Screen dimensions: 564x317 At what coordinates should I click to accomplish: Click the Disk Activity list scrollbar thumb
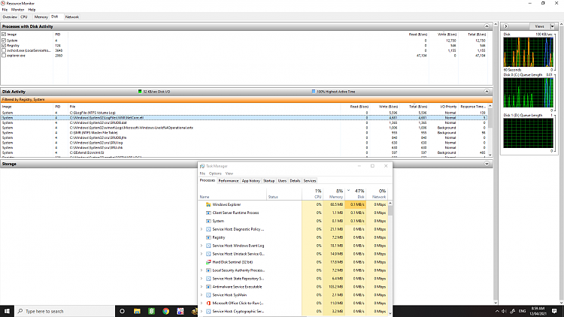(x=490, y=119)
